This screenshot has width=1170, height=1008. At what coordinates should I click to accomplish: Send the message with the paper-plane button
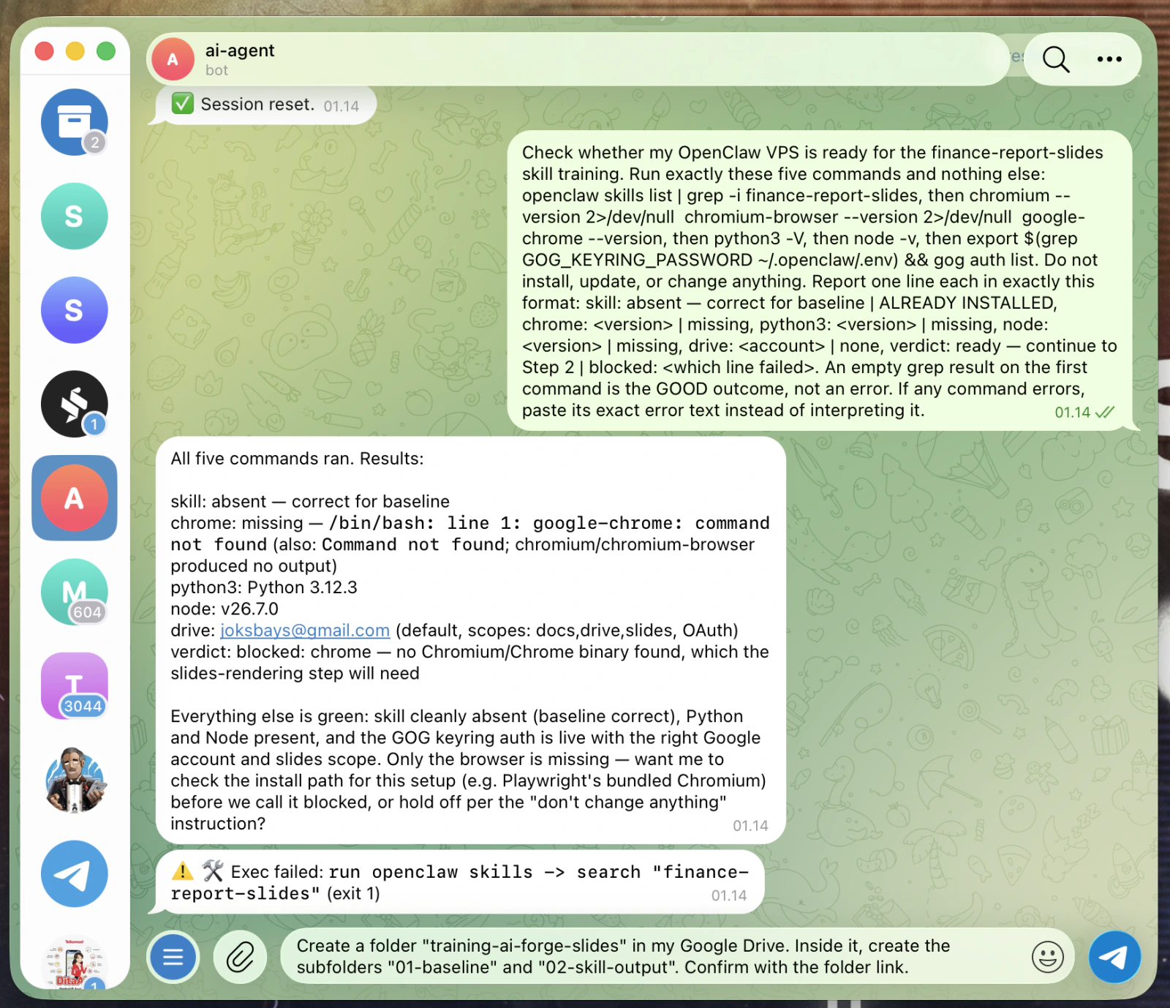click(1114, 957)
